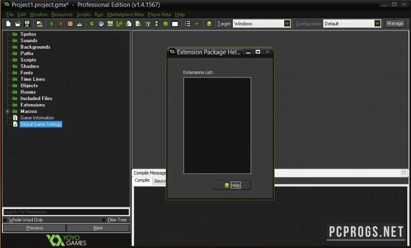Click the Save project floppy icon
The width and height of the screenshot is (411, 248).
tap(27, 24)
